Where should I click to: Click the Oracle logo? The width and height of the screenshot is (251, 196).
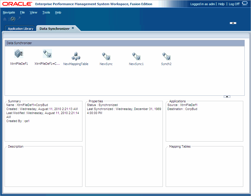click(x=16, y=4)
